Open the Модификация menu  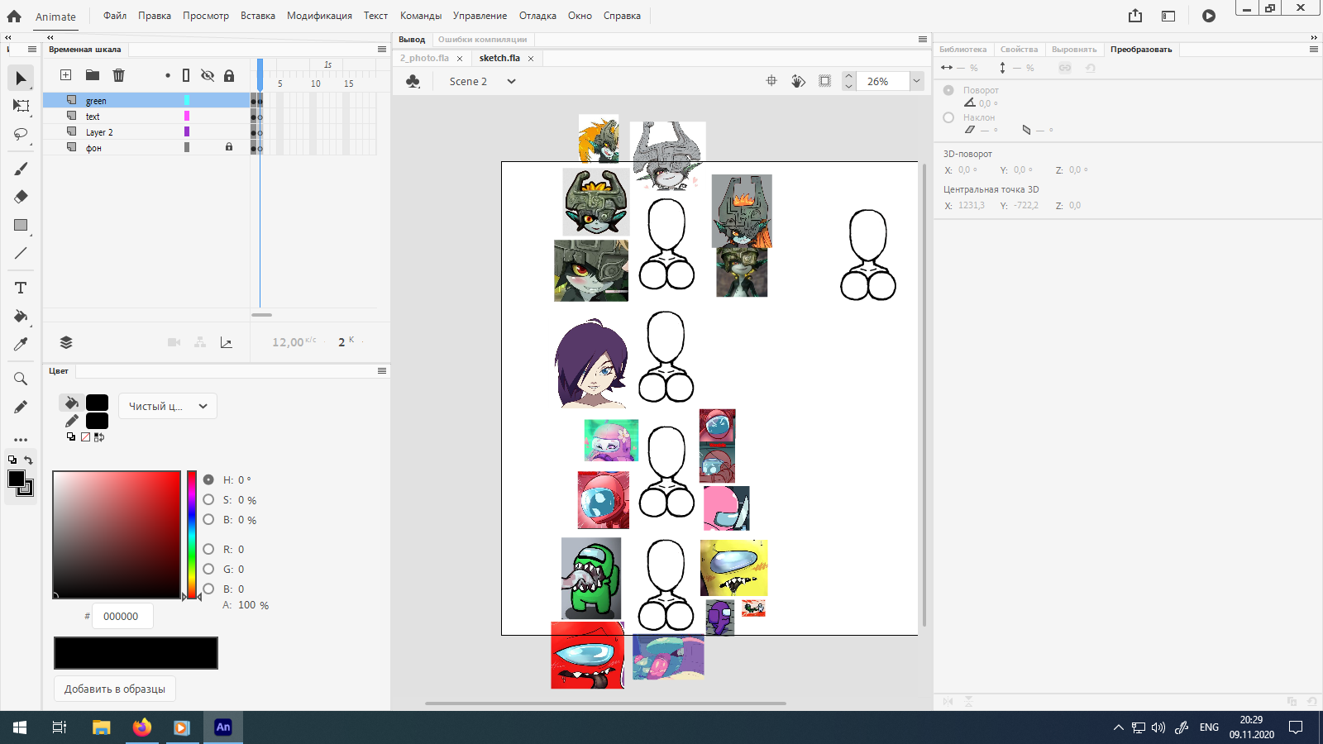(319, 16)
